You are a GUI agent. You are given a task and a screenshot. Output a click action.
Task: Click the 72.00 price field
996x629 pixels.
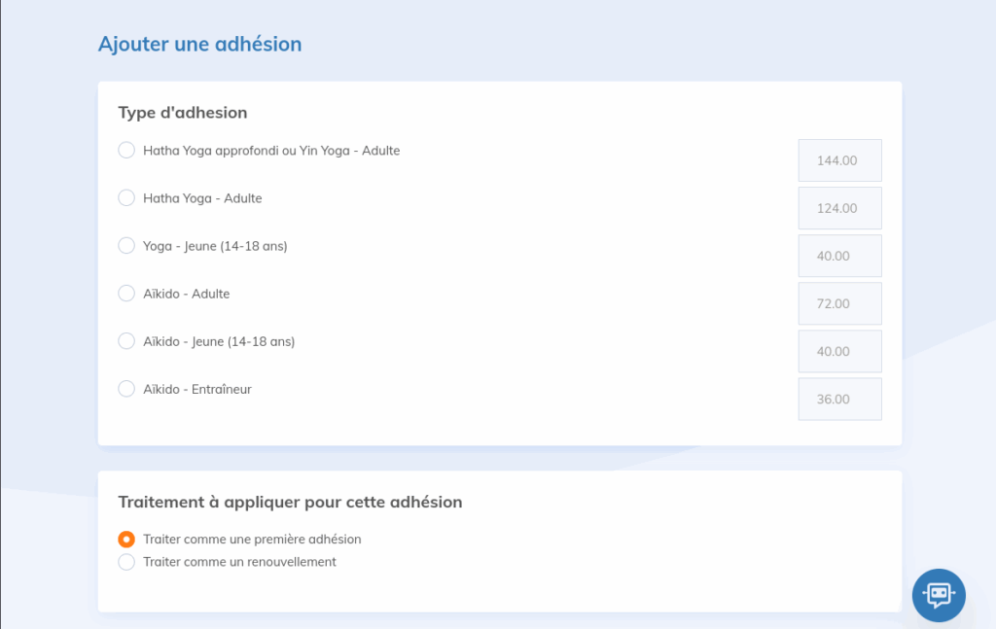839,303
